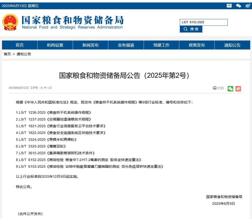Switch to the 新闻发布 navigation tab
This screenshot has width=252, height=219.
pos(90,45)
